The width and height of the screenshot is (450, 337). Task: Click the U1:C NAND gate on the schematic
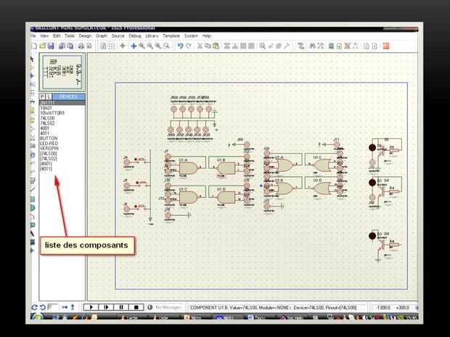pyautogui.click(x=188, y=198)
